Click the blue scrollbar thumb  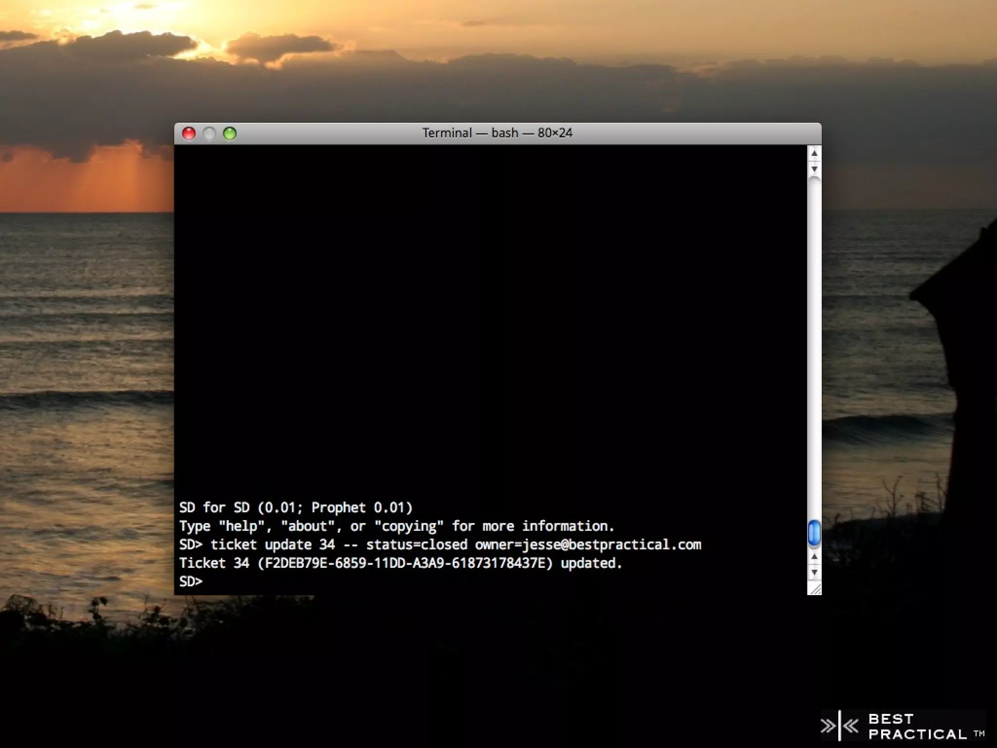(x=814, y=533)
